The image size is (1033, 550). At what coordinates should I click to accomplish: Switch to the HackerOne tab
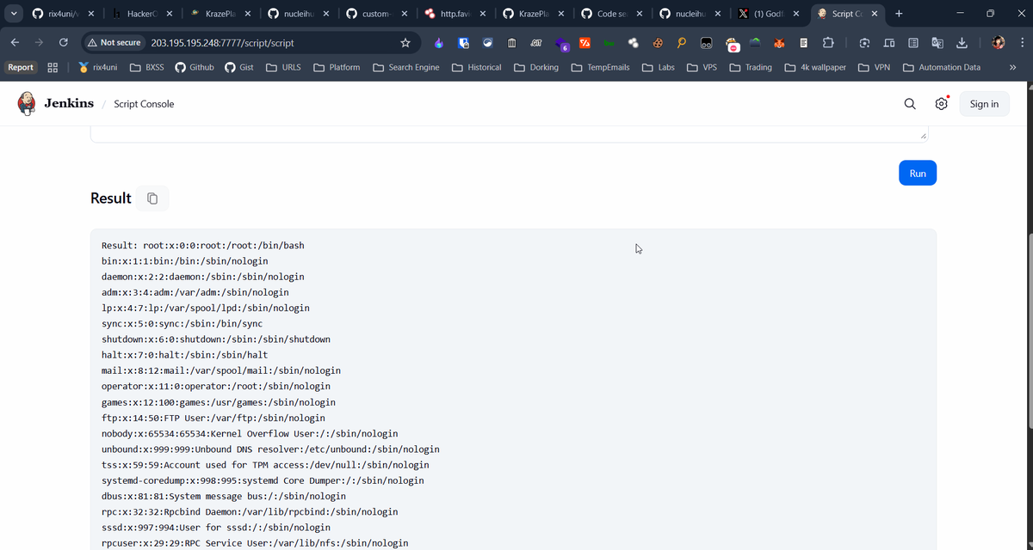pos(142,14)
